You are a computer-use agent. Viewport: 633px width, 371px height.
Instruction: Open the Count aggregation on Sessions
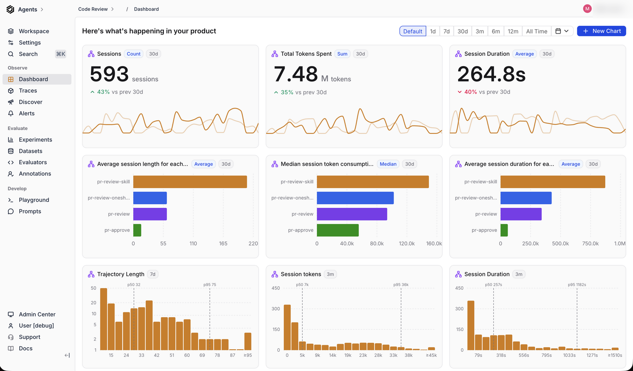pos(134,54)
